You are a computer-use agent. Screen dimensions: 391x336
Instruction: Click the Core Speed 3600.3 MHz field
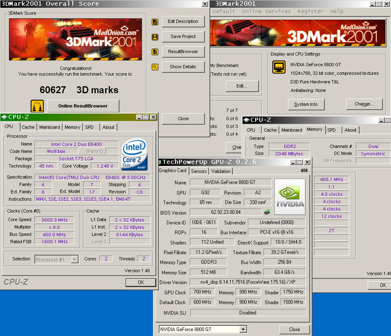click(54, 220)
